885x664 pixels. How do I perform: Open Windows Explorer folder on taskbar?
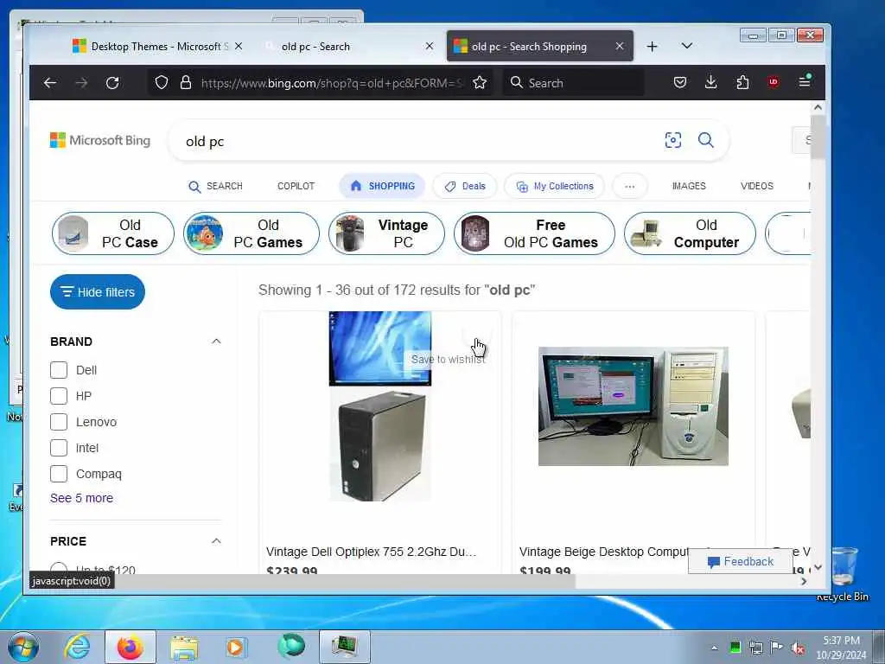[x=184, y=648]
